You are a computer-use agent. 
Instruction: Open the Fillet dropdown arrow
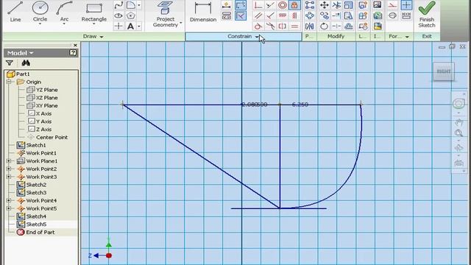coord(139,5)
